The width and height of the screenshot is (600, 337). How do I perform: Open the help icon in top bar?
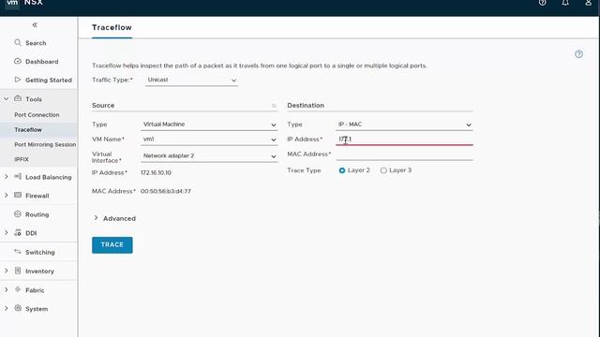click(542, 3)
